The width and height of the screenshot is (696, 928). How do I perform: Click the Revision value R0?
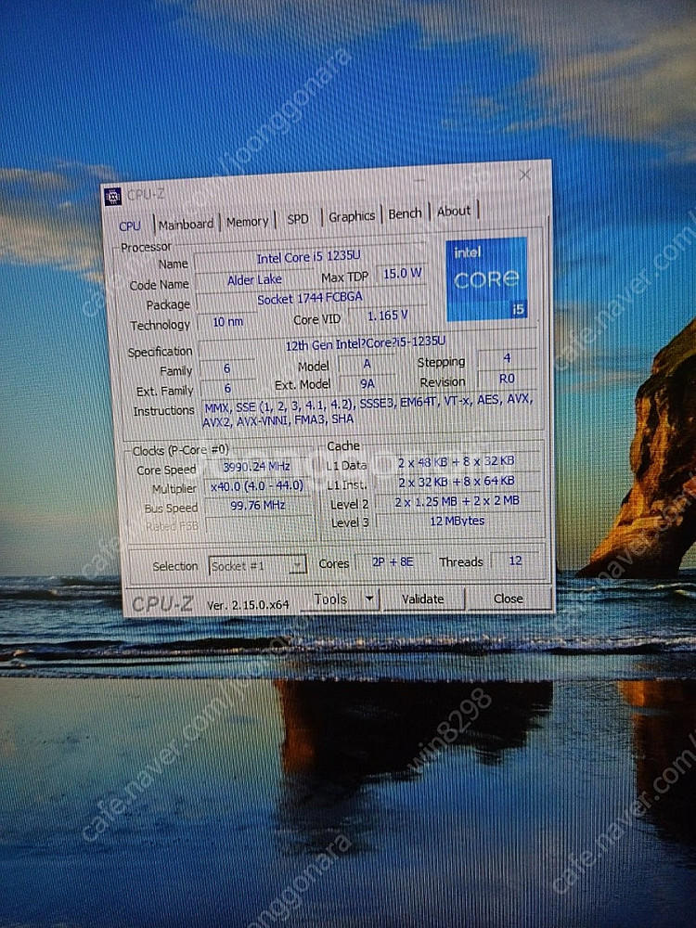pyautogui.click(x=508, y=379)
